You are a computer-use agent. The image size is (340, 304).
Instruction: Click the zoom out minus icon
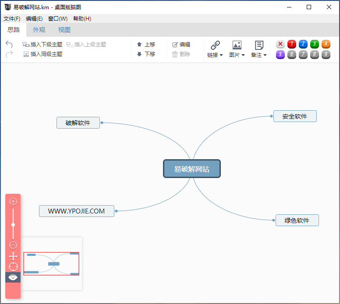click(x=13, y=245)
